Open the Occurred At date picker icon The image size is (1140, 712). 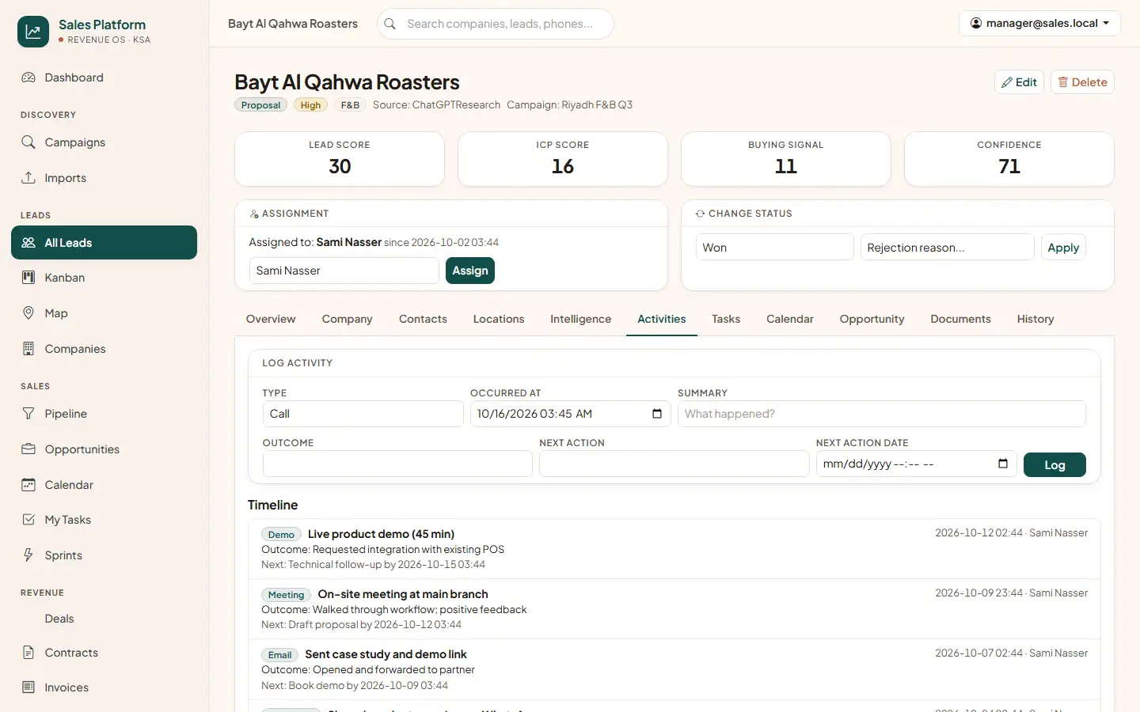[657, 414]
